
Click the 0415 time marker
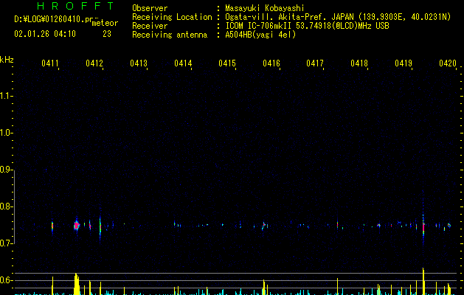[x=227, y=63]
